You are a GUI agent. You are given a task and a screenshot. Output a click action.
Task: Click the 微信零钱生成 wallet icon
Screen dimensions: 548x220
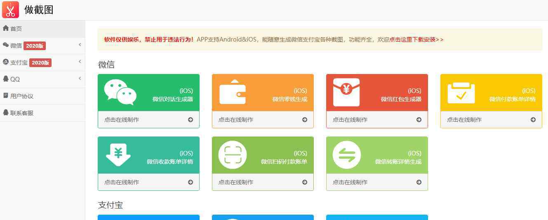[x=233, y=92]
